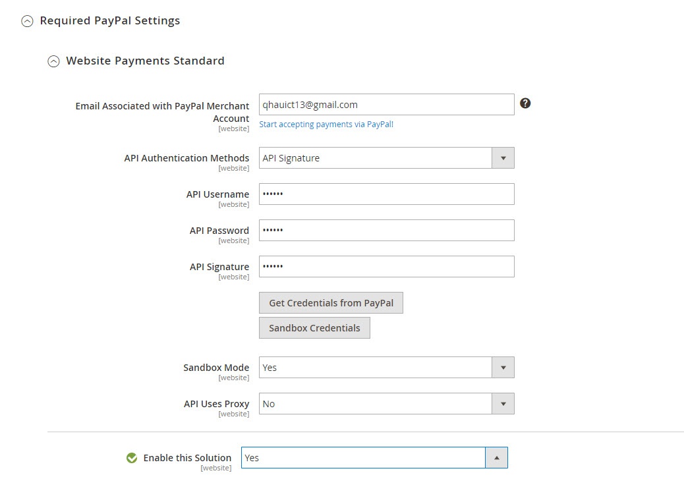Click the API Signature input field

(386, 267)
